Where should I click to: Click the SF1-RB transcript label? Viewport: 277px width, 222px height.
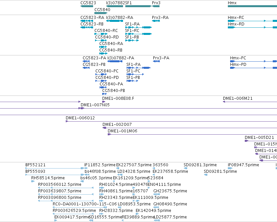(132, 37)
